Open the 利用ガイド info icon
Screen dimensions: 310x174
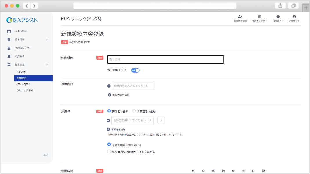coord(278,17)
